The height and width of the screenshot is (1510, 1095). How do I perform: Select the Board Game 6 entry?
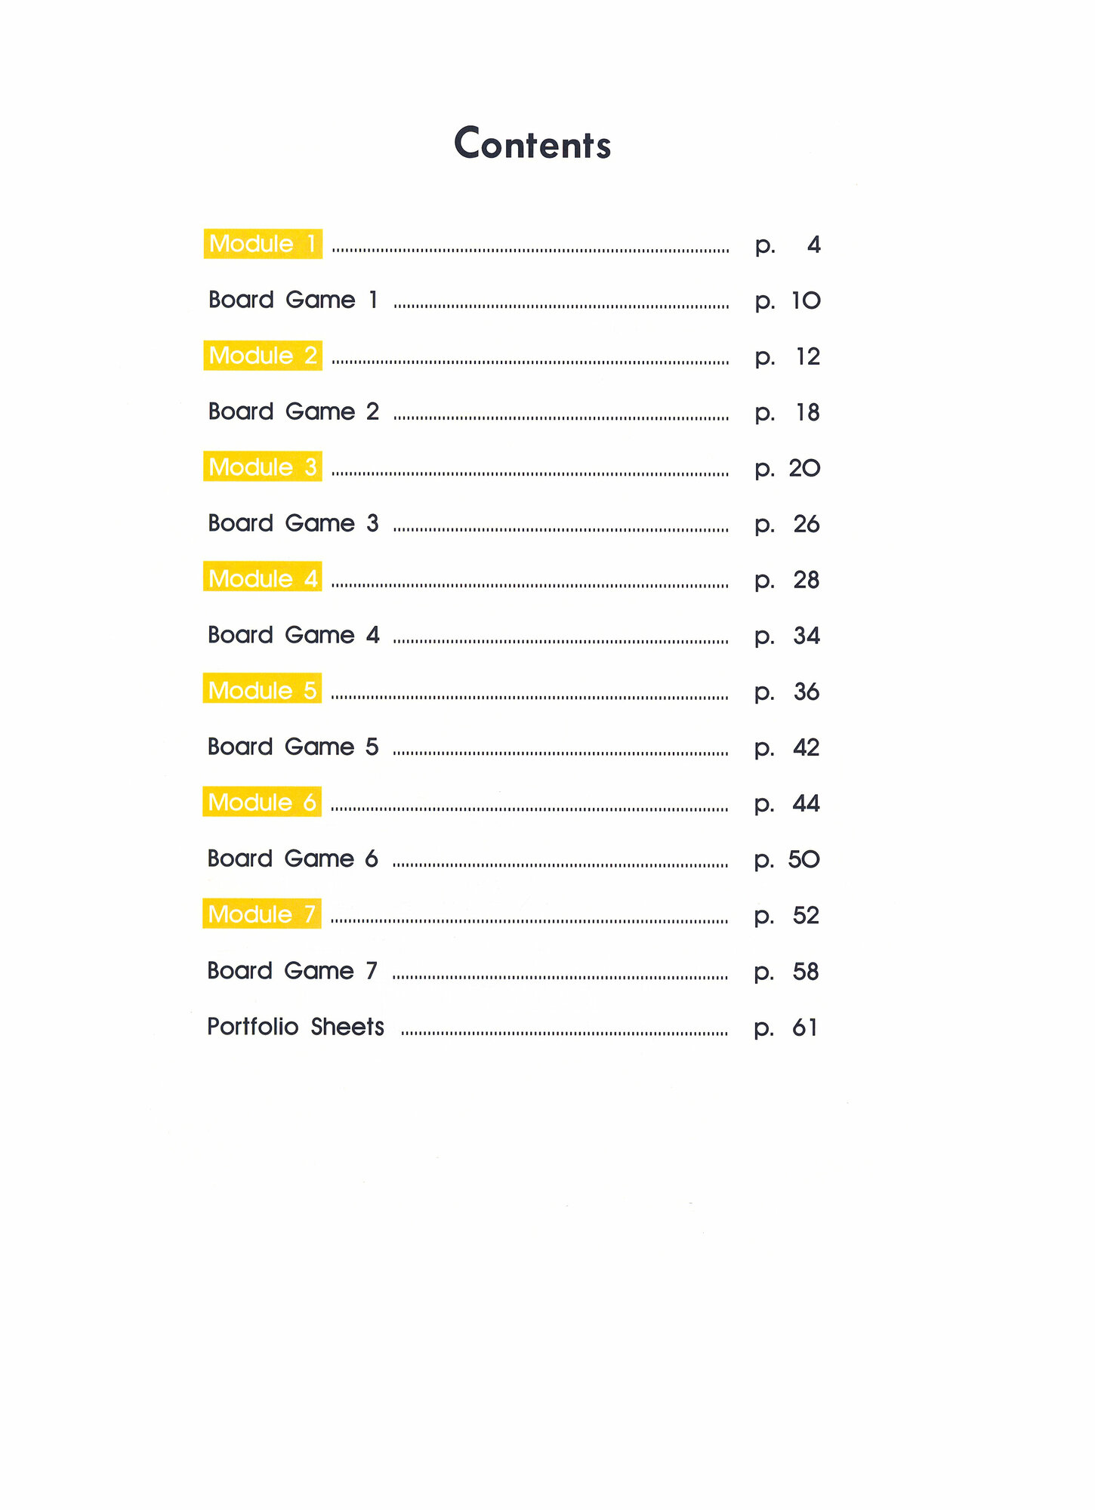292,858
